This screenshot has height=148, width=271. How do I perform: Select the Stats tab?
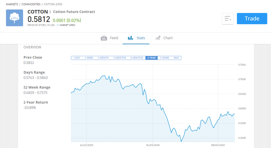coord(136,38)
